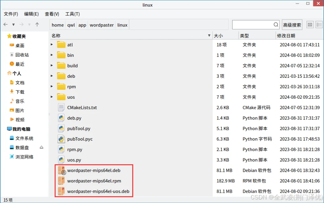Go back using the left arrow

[x=5, y=25]
